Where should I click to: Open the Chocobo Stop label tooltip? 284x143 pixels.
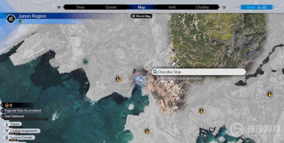199,72
